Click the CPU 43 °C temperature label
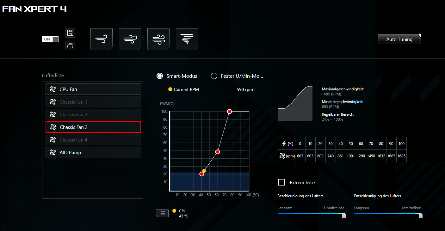The height and width of the screenshot is (231, 445). pyautogui.click(x=183, y=213)
